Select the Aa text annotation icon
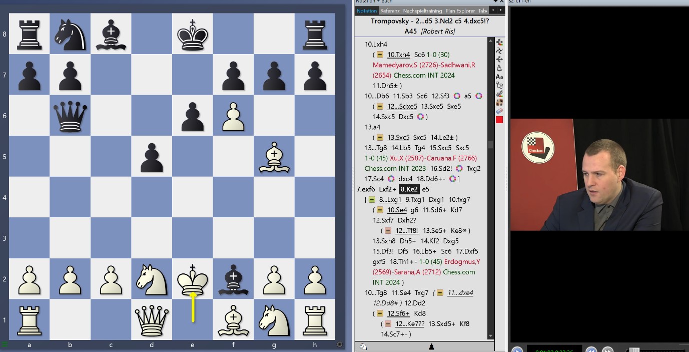The height and width of the screenshot is (352, 689). 499,76
